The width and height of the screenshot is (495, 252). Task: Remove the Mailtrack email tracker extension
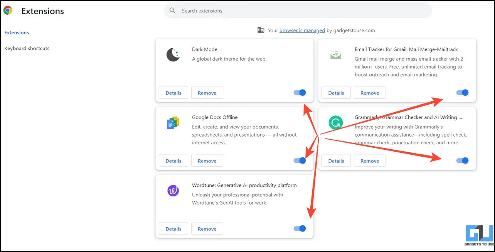(x=370, y=93)
